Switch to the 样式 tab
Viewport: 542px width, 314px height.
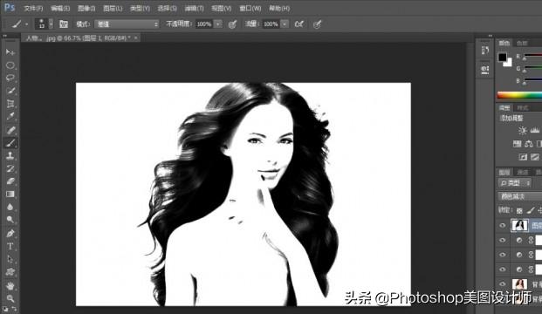[x=522, y=108]
